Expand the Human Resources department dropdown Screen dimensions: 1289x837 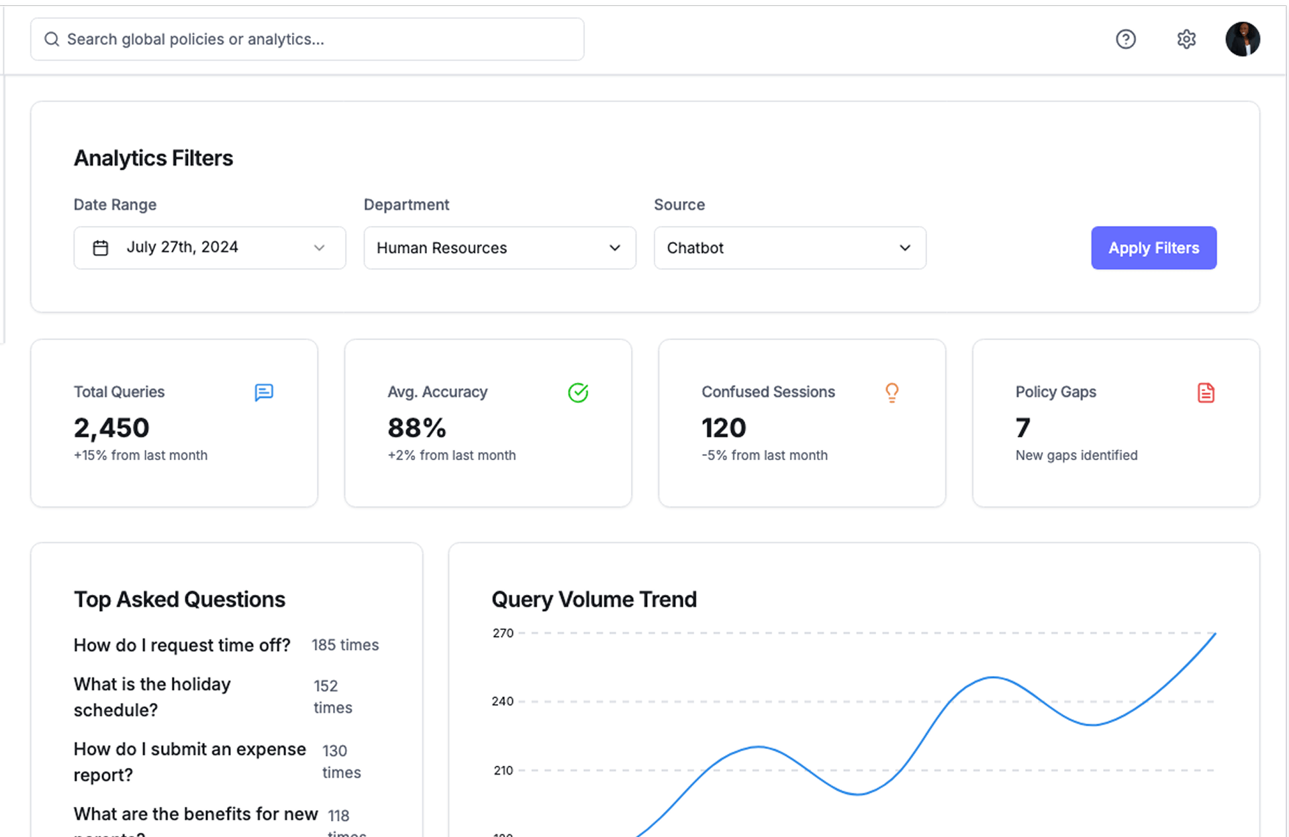(x=499, y=248)
